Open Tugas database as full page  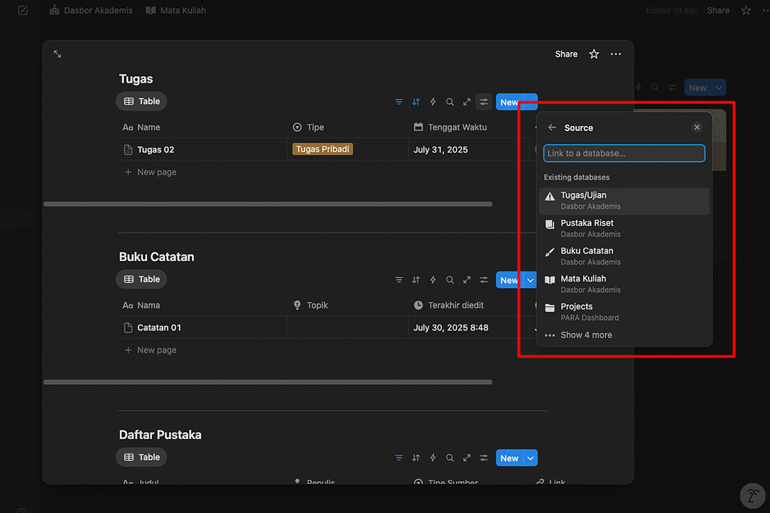tap(466, 102)
